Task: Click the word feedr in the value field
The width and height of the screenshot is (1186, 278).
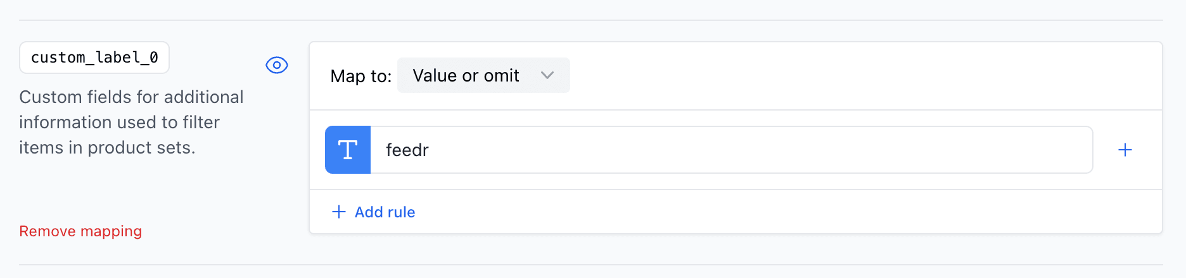Action: (407, 150)
